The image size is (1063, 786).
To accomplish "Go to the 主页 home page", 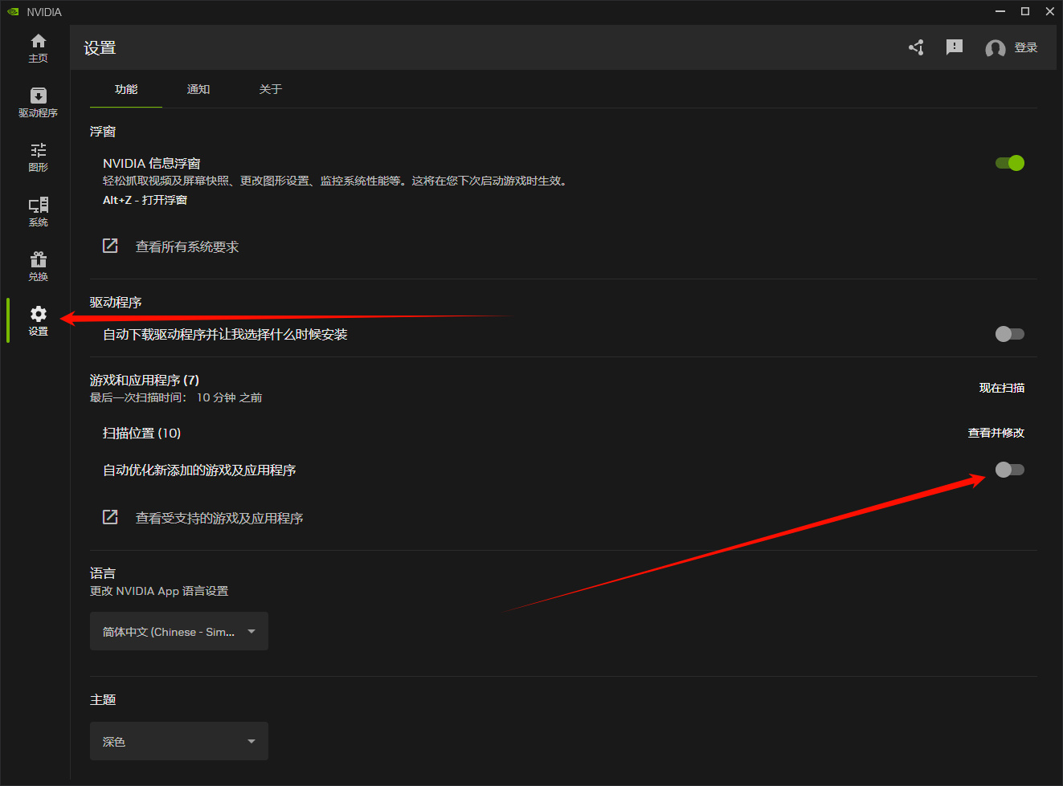I will (38, 48).
